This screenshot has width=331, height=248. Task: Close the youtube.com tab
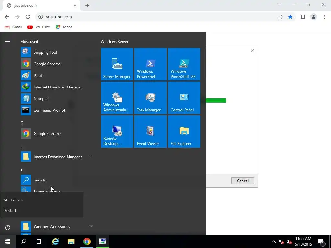pyautogui.click(x=75, y=5)
